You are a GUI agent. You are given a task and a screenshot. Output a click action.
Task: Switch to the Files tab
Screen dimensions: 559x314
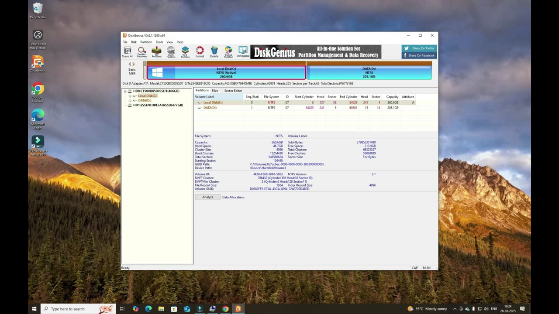click(x=215, y=91)
